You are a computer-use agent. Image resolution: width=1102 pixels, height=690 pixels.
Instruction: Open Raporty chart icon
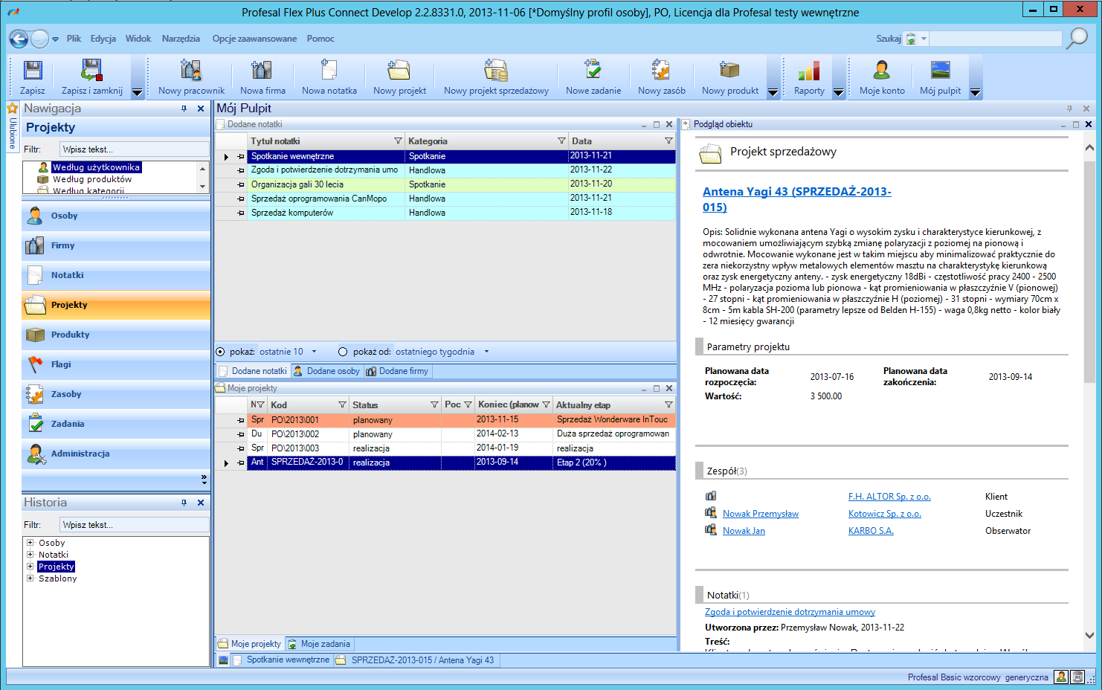[x=808, y=71]
